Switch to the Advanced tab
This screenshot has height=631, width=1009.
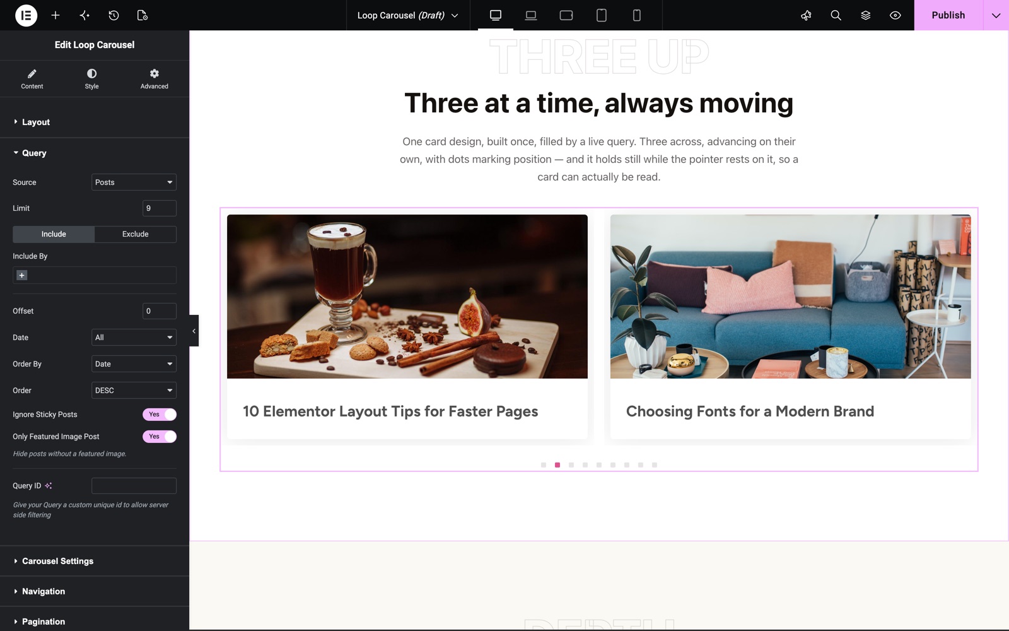point(155,79)
